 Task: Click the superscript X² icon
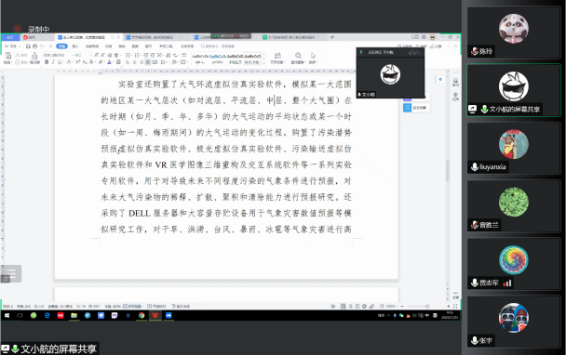(77, 62)
